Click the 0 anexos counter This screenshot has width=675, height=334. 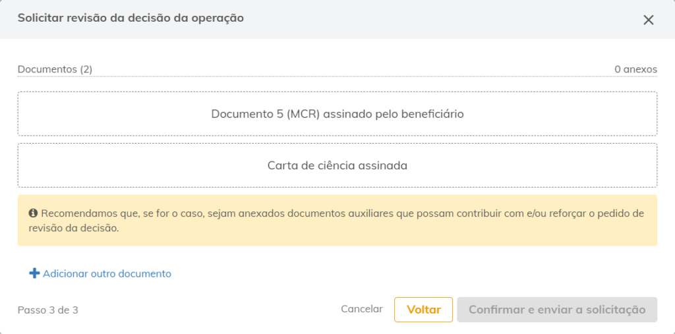pos(636,69)
